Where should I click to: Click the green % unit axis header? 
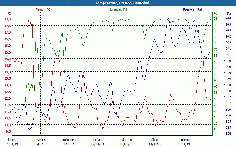(215, 14)
